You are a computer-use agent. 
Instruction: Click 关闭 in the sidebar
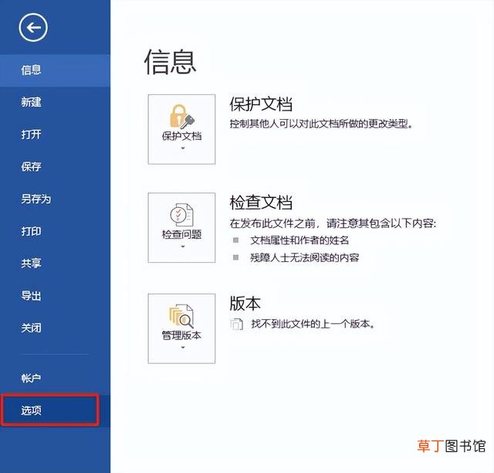pyautogui.click(x=55, y=328)
